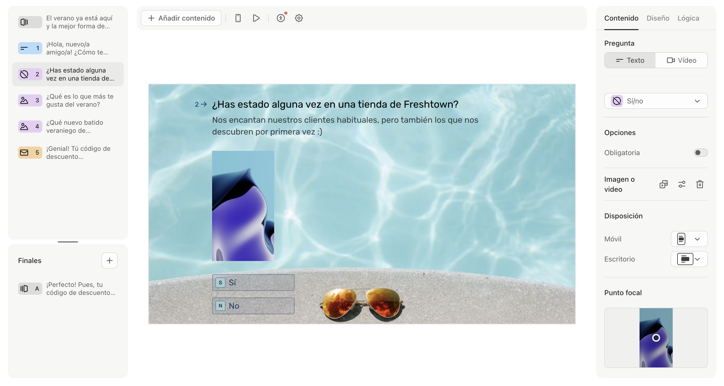This screenshot has height=386, width=724.
Task: Open '¡Hola, nuevo/a amigo/a!' question
Action: pos(68,48)
